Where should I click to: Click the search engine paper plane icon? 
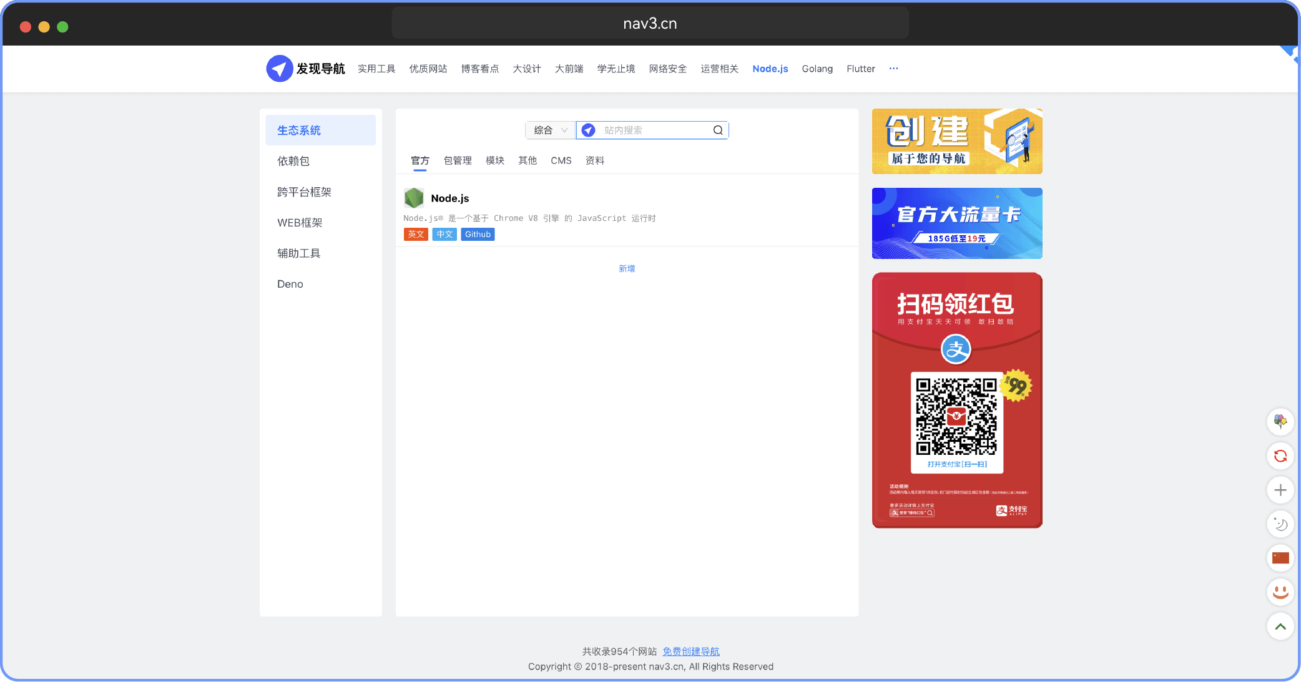[588, 130]
